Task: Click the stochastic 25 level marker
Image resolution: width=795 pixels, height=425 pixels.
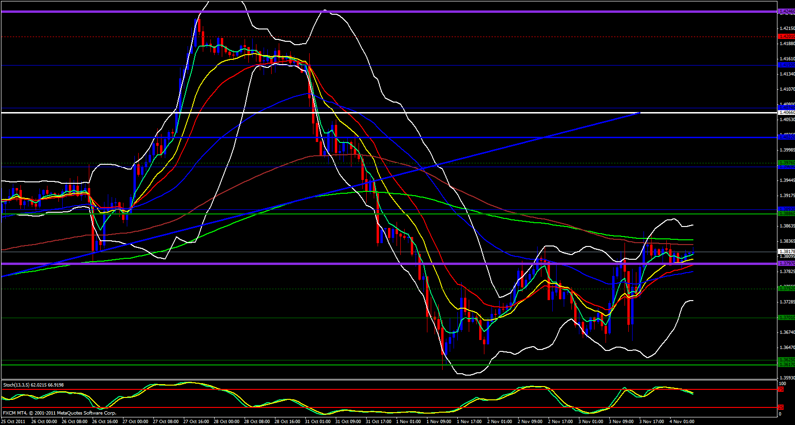Action: point(780,407)
